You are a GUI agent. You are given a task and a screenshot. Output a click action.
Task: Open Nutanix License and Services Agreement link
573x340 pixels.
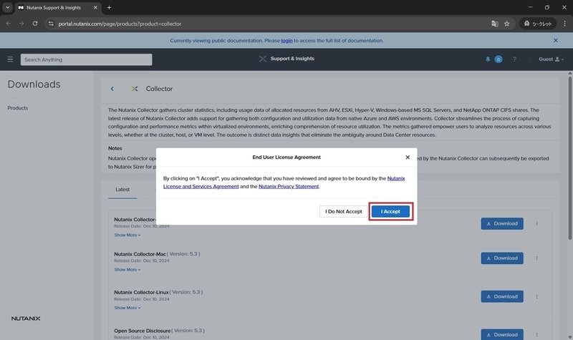pos(284,183)
